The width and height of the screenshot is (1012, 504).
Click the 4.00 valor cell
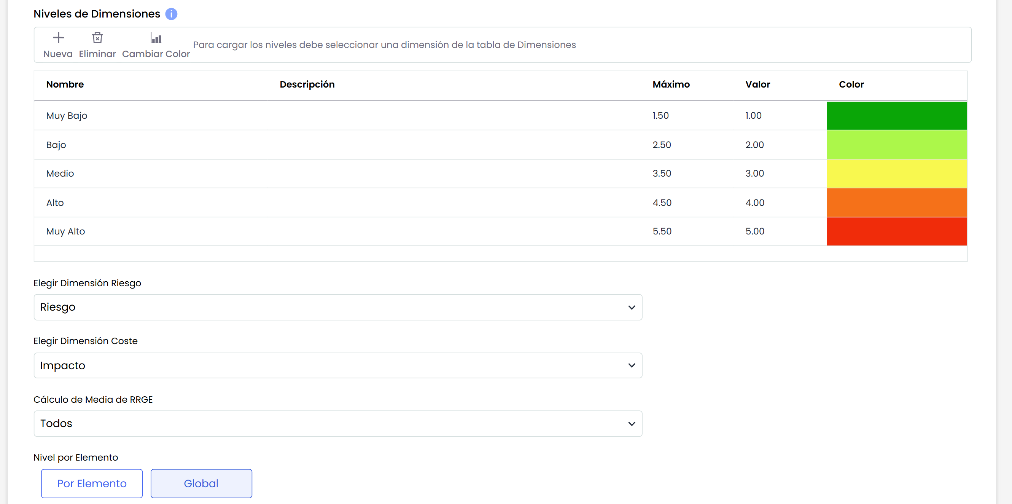coord(755,203)
